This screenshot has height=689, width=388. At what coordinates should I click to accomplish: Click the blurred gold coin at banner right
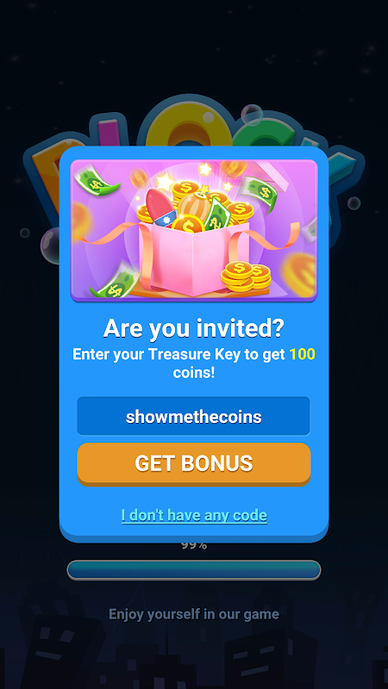[299, 274]
